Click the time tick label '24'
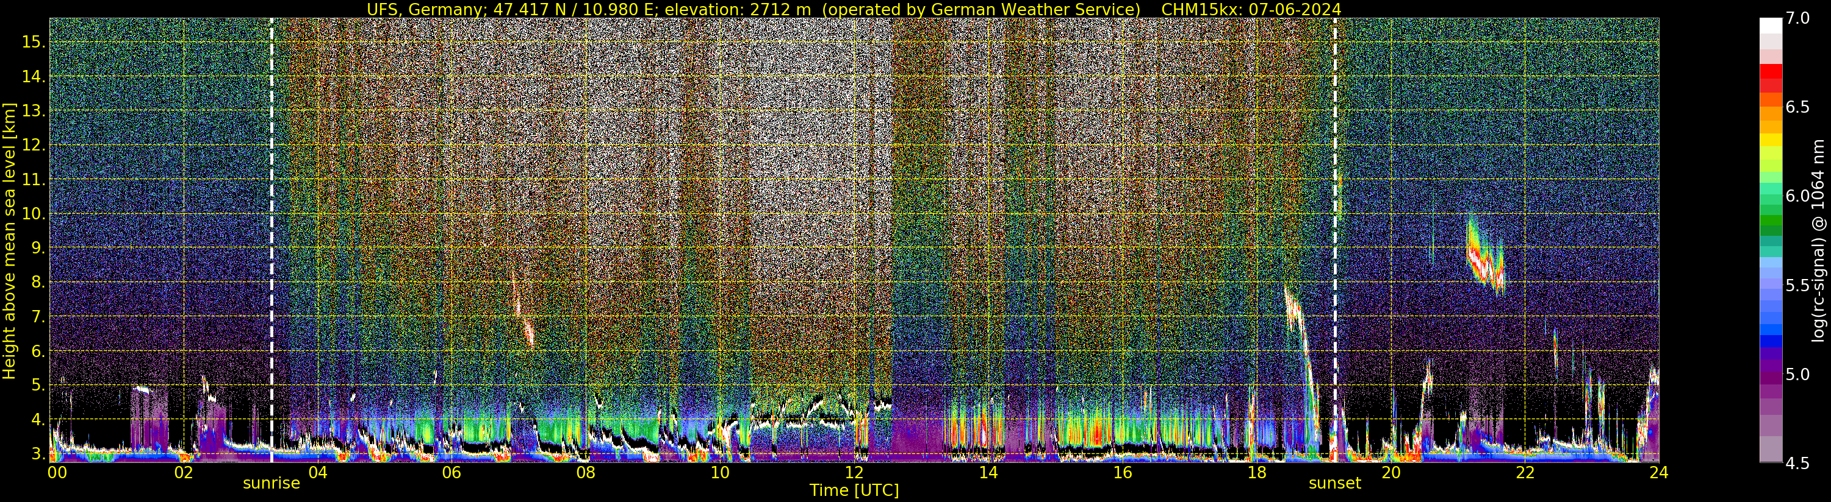Viewport: 1831px width, 502px height. click(1659, 472)
